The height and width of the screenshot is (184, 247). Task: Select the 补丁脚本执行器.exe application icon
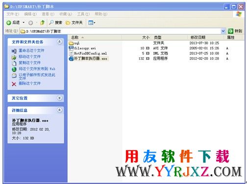[x=71, y=58]
